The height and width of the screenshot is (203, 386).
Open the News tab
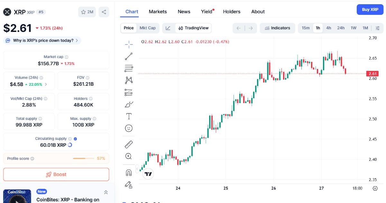click(x=184, y=12)
